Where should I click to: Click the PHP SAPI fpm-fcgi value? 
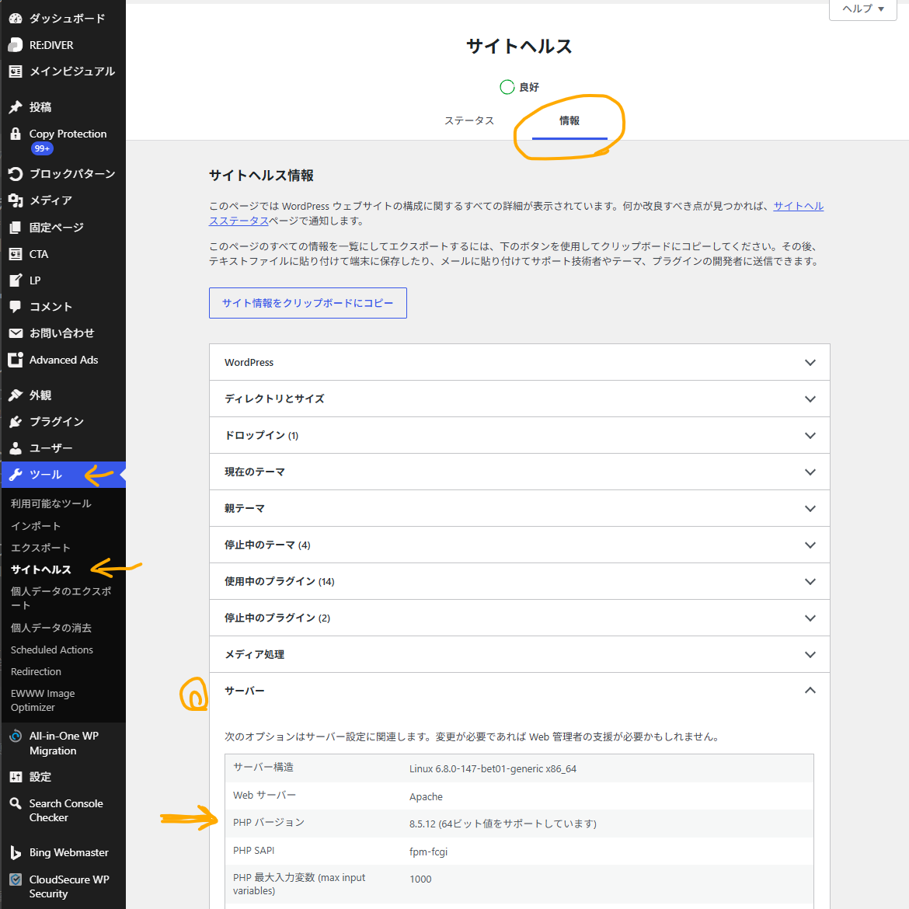[x=428, y=852]
